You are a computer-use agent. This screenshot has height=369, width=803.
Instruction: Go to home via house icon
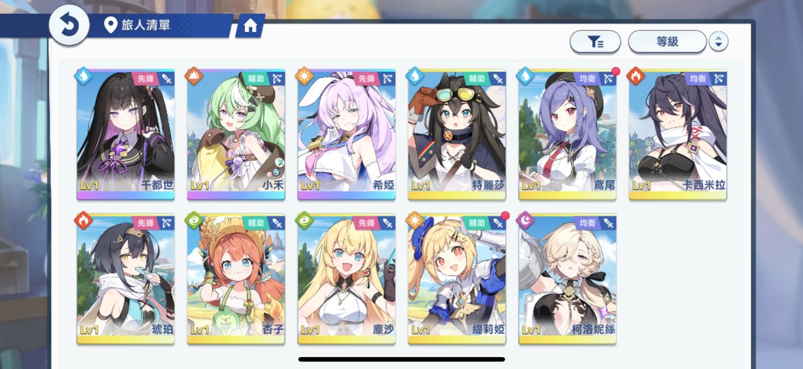[250, 26]
